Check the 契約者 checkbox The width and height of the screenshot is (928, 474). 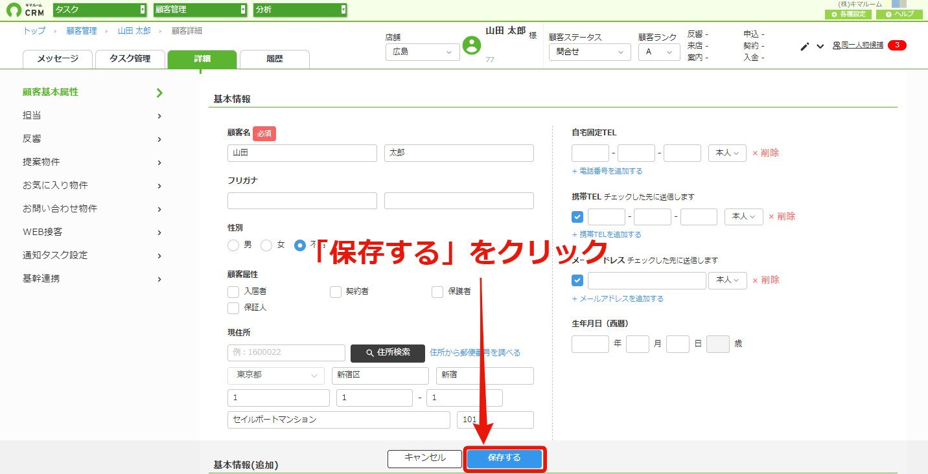tap(336, 292)
